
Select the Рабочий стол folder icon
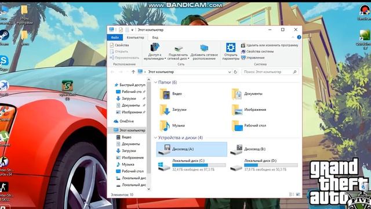click(237, 125)
